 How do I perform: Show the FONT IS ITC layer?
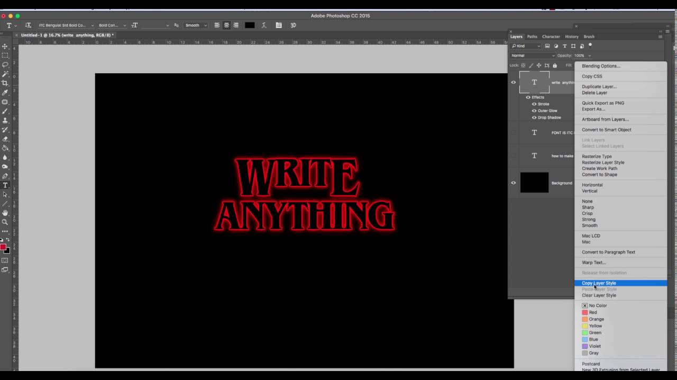coord(513,132)
